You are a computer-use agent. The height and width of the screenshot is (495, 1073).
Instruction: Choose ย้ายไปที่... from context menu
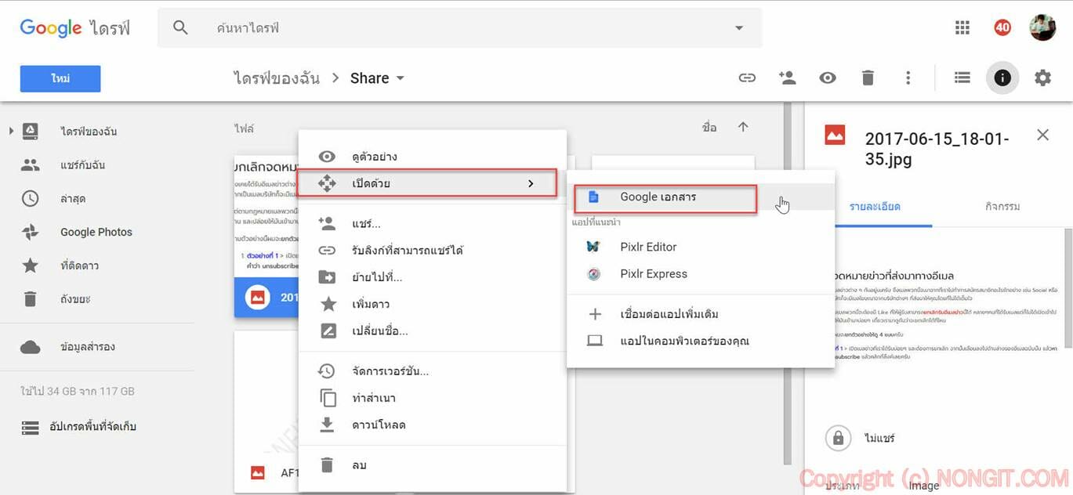tap(432, 277)
